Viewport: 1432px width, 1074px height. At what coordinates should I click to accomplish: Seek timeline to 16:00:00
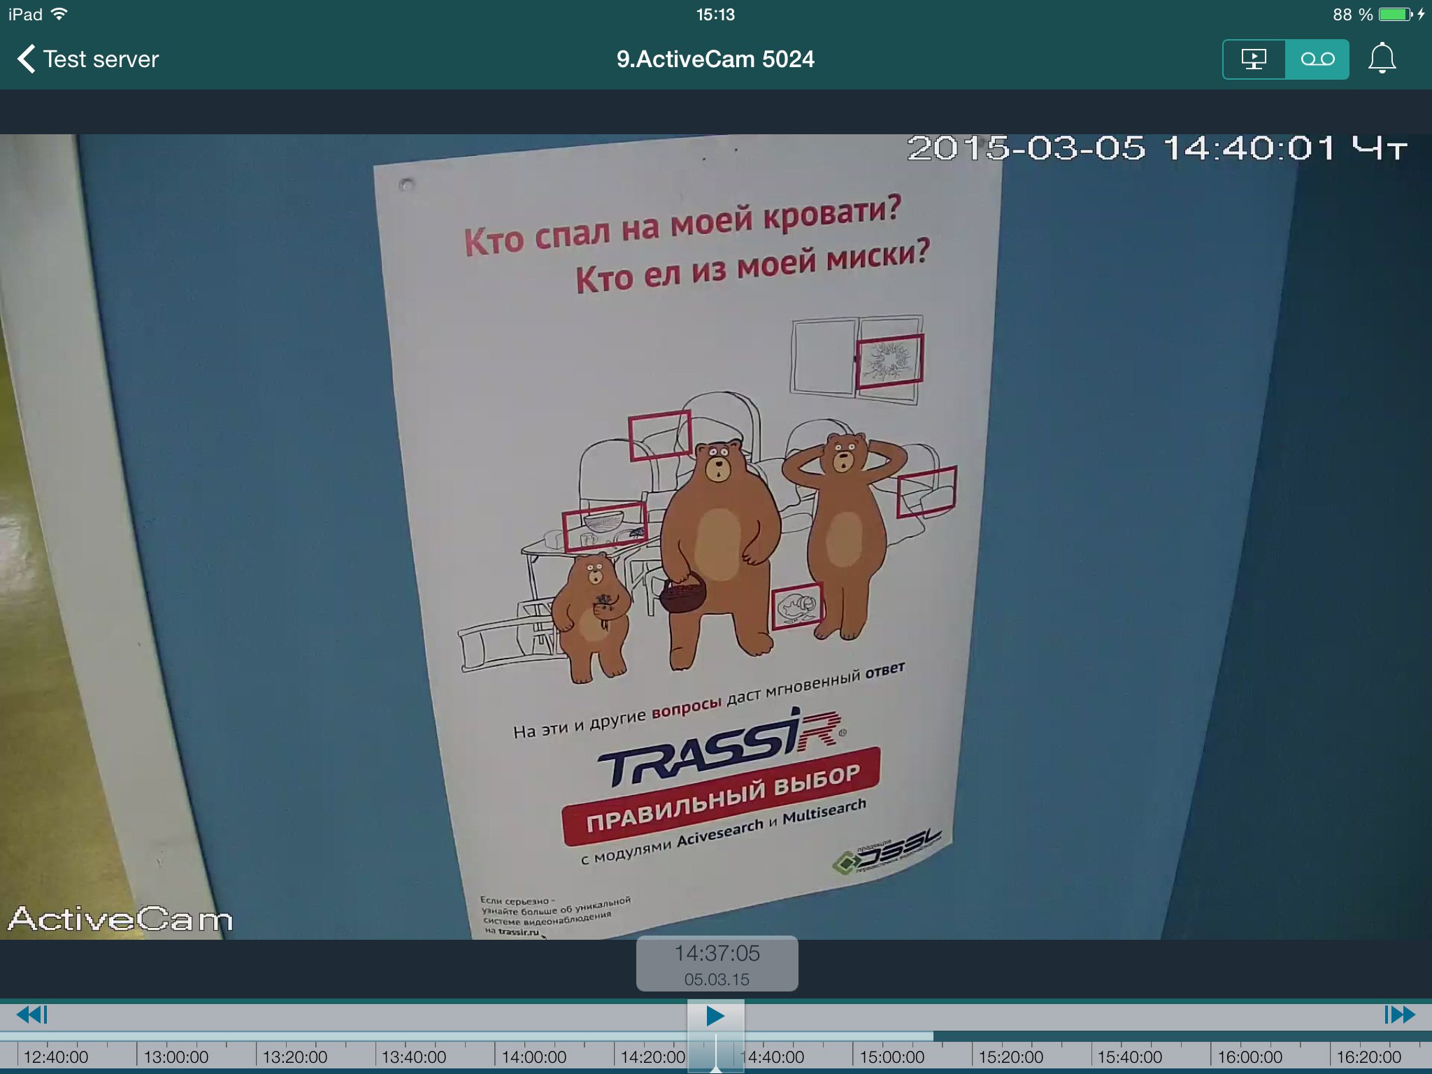coord(1250,1057)
